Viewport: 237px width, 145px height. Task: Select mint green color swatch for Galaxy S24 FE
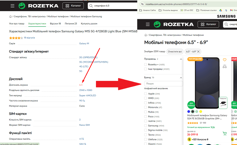click(x=197, y=112)
